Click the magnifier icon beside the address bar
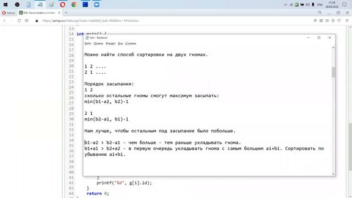 pyautogui.click(x=315, y=21)
